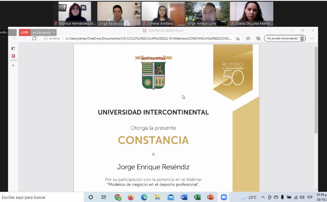Open Cortana circle icon on the taskbar
Image resolution: width=327 pixels, height=202 pixels.
coord(91,197)
